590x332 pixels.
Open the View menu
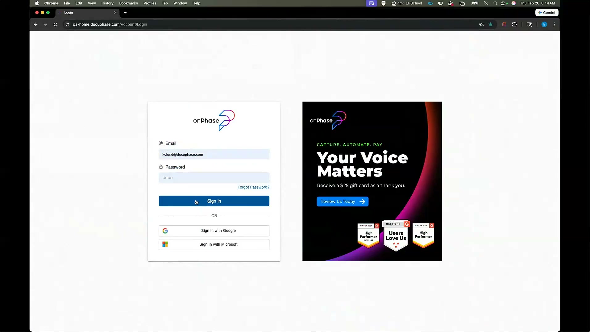pos(92,3)
